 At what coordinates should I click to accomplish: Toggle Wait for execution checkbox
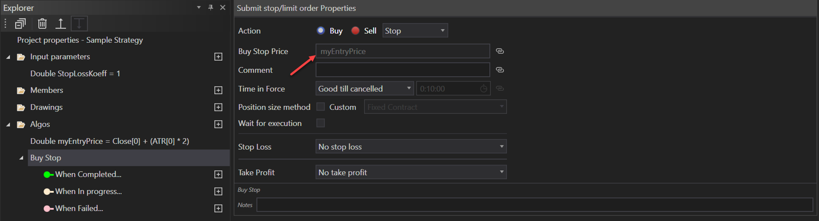[321, 123]
